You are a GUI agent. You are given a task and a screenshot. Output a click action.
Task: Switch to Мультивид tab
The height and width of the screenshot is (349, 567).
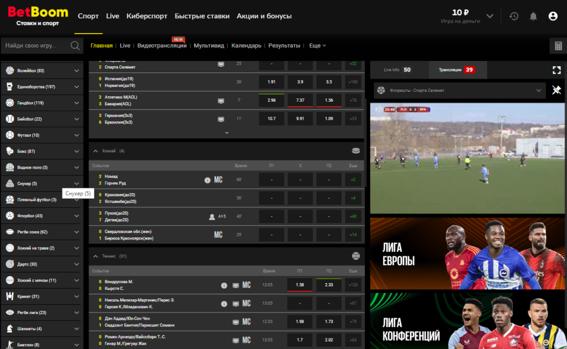pos(209,45)
